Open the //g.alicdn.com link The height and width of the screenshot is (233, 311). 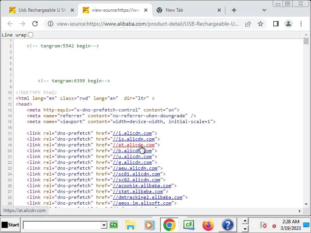coord(132,162)
